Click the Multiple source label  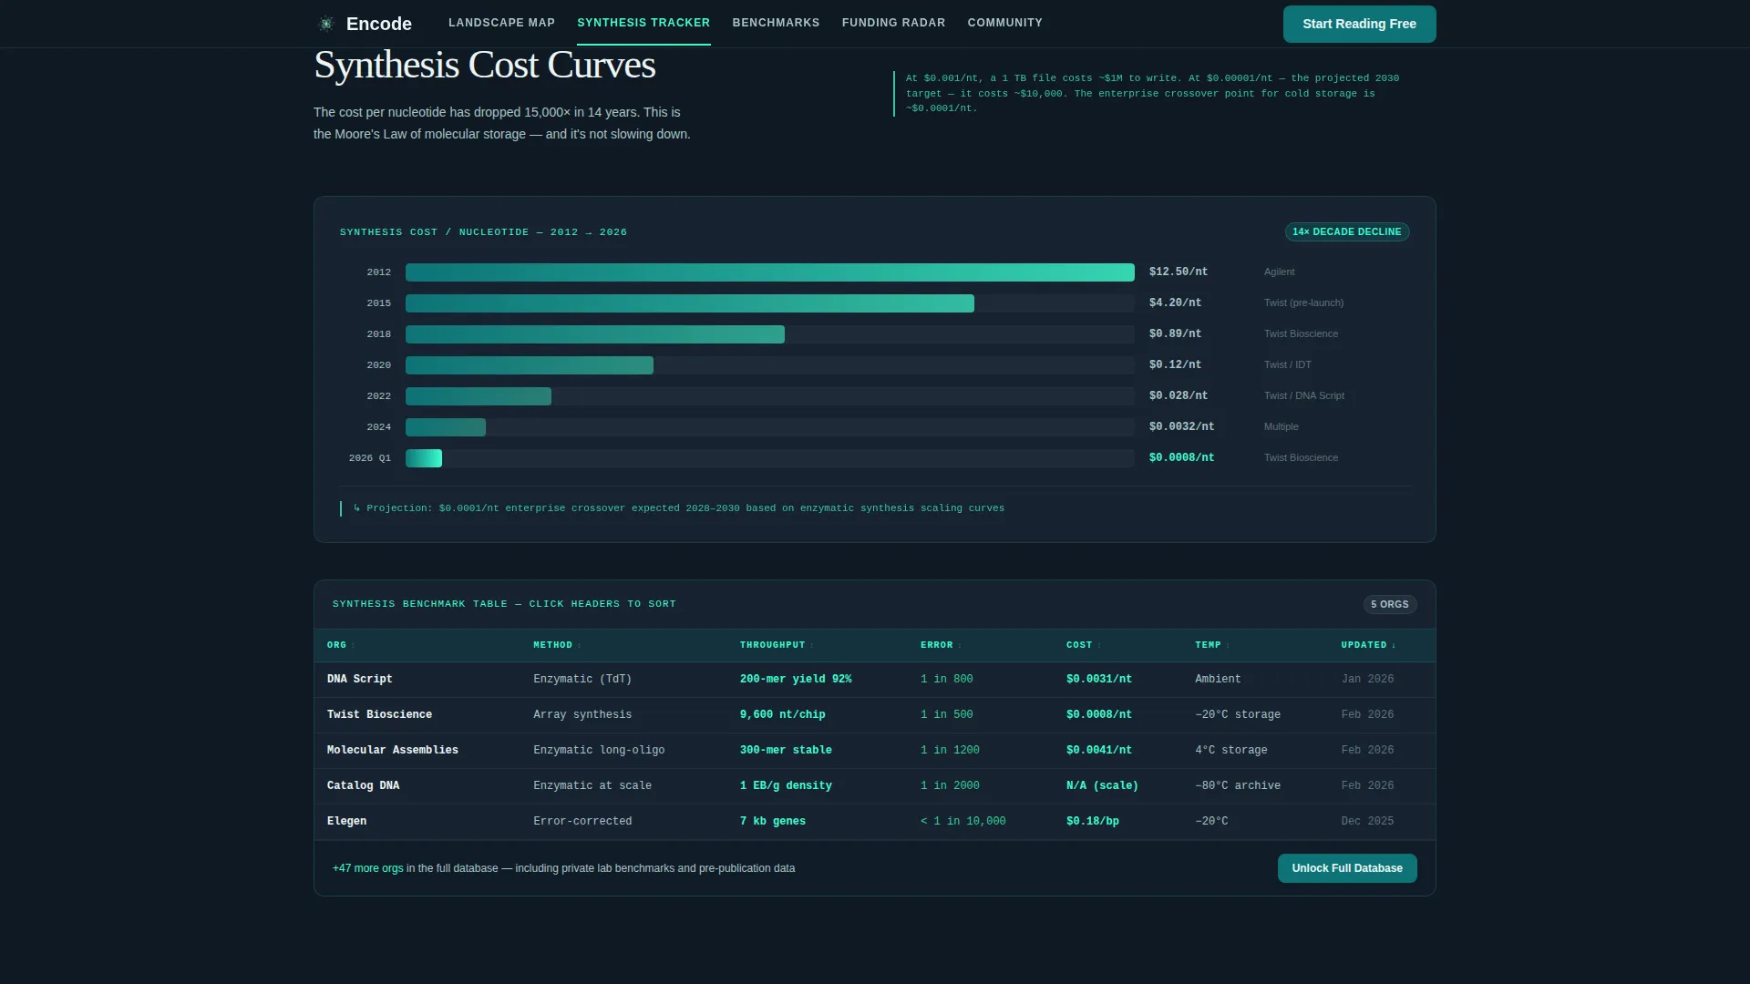click(x=1281, y=427)
